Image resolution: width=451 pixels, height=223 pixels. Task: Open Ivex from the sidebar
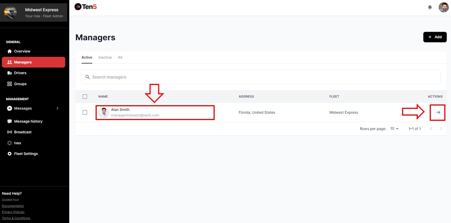(x=18, y=143)
